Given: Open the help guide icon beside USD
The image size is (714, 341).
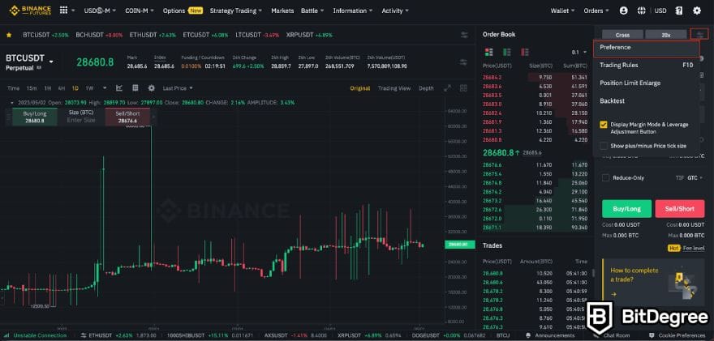Looking at the screenshot, I should coord(679,11).
